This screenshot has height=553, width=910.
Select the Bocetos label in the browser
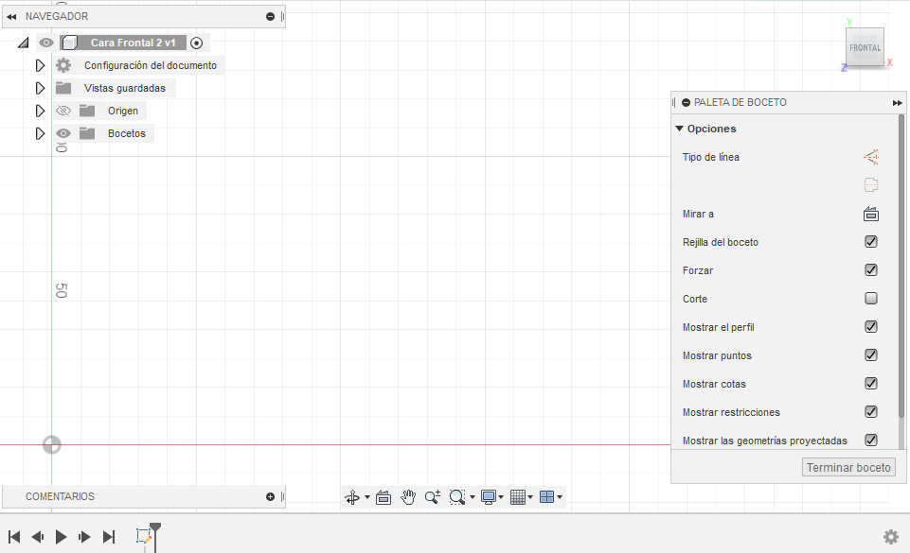click(x=127, y=133)
